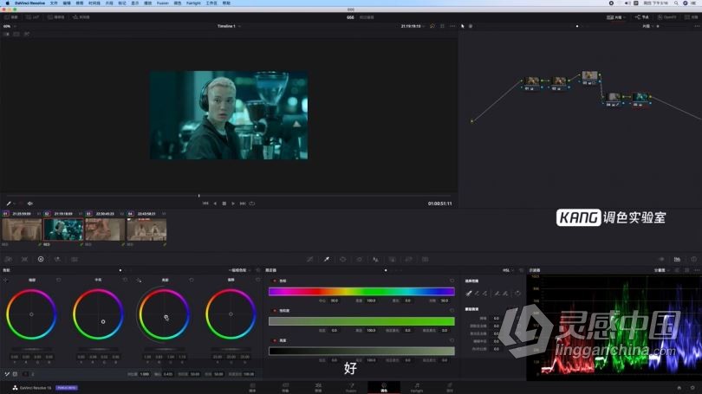
Task: Click the hue range color bar
Action: 361,292
